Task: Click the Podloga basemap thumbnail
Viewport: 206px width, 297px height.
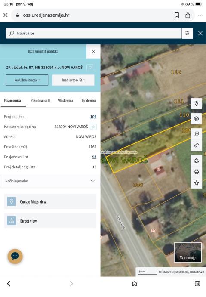Action: (188, 253)
